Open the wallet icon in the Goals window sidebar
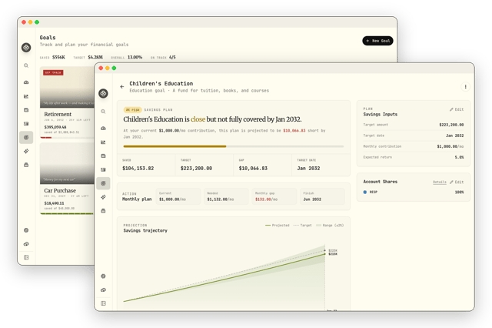The height and width of the screenshot is (328, 492). [26, 110]
